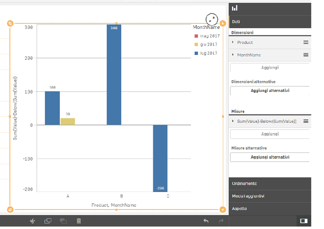This screenshot has height=229, width=324.
Task: Select the yellow bar labeled 20 for product A
Action: (x=68, y=122)
